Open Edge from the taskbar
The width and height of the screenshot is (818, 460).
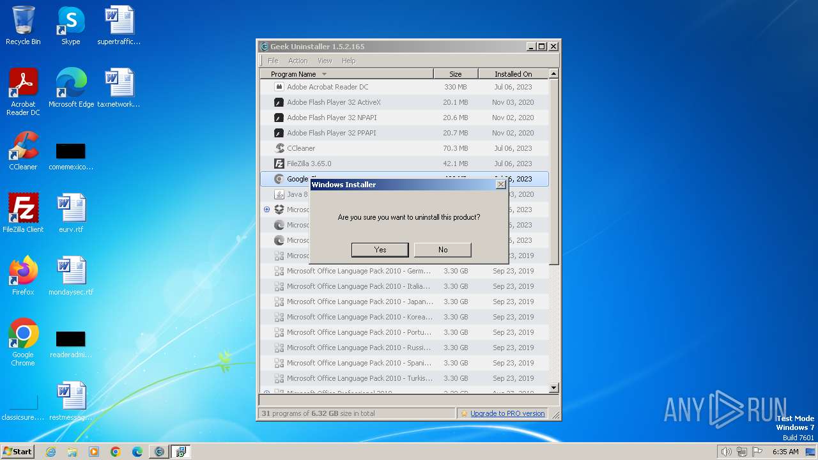pos(137,452)
